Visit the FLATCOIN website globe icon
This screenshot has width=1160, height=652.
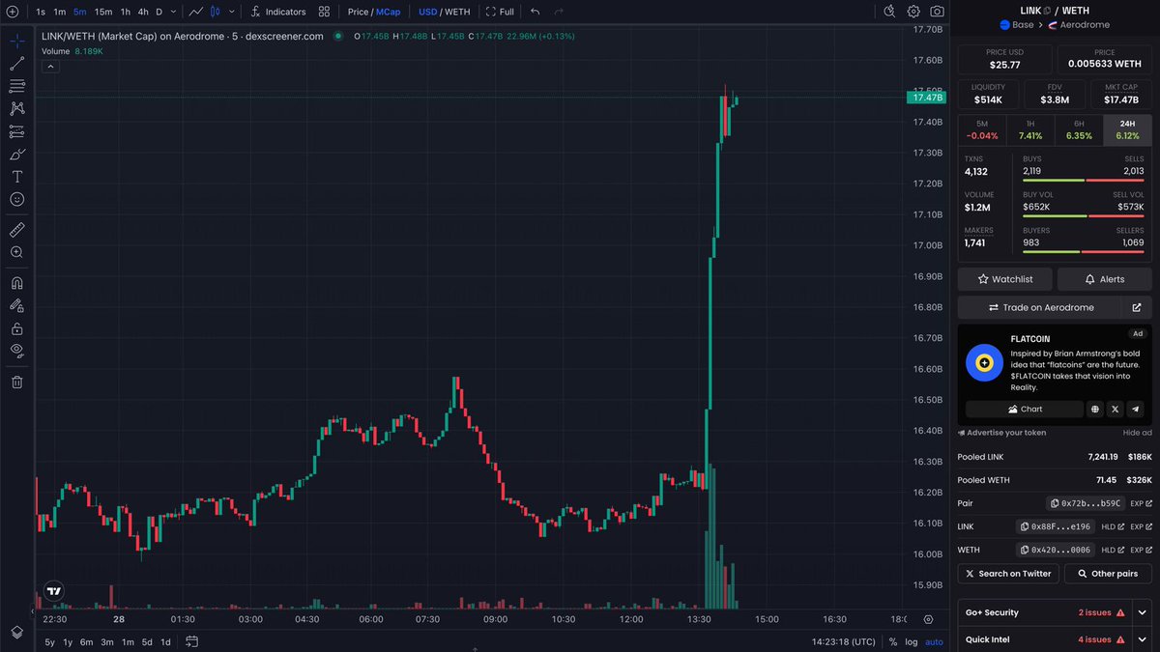point(1095,410)
